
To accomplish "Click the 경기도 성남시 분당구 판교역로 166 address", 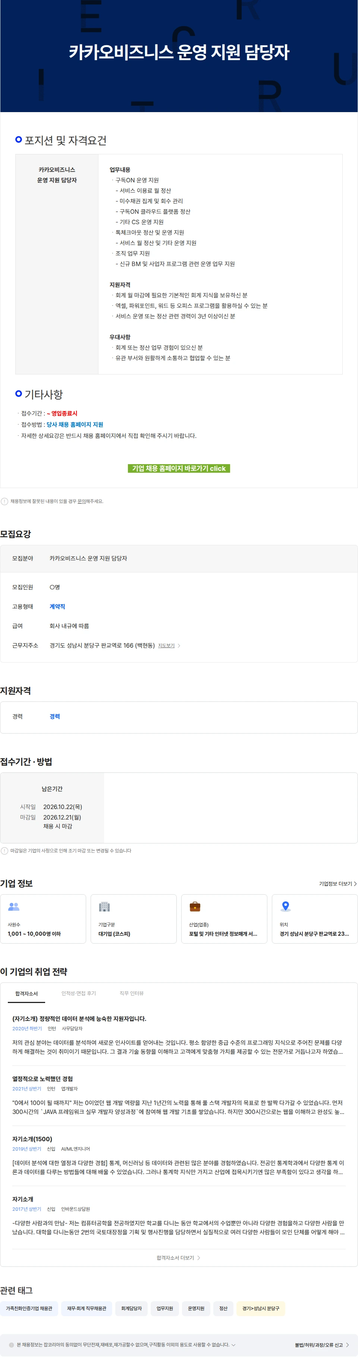I will pos(102,645).
